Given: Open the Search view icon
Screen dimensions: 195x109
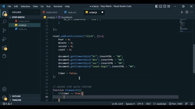Looking at the screenshot, I should click(x=4, y=22).
